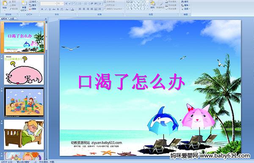
Task: Select the Arrange shapes icon
Action: [x=152, y=5]
